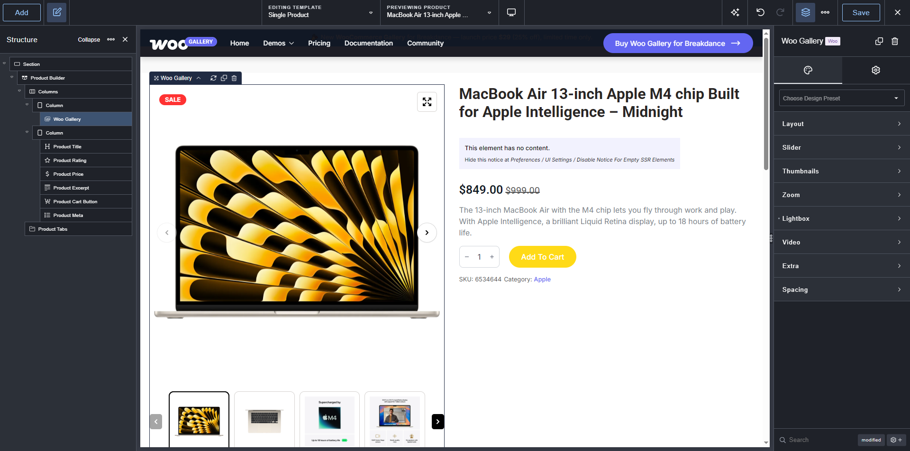Expand the Spacing settings group
The width and height of the screenshot is (910, 451).
click(842, 289)
